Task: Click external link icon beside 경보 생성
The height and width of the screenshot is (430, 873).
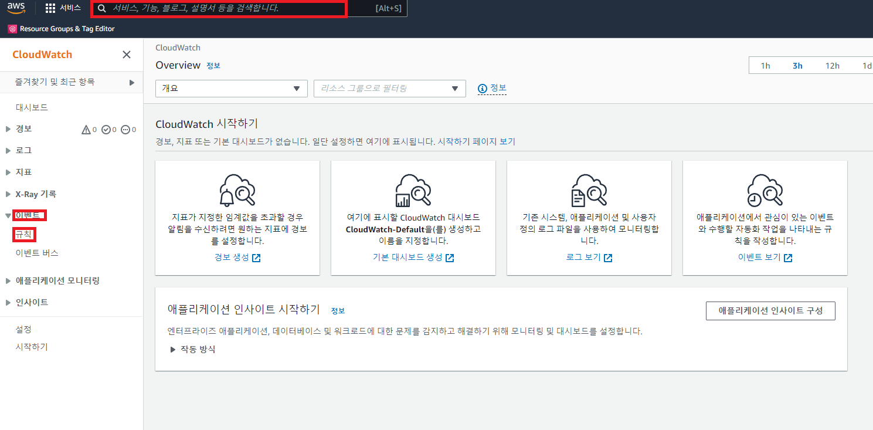Action: click(x=256, y=258)
